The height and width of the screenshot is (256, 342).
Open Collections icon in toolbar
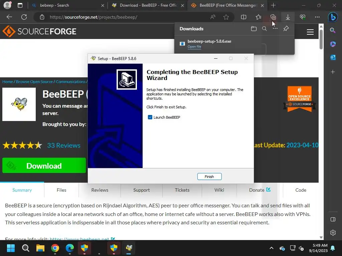coord(273,17)
